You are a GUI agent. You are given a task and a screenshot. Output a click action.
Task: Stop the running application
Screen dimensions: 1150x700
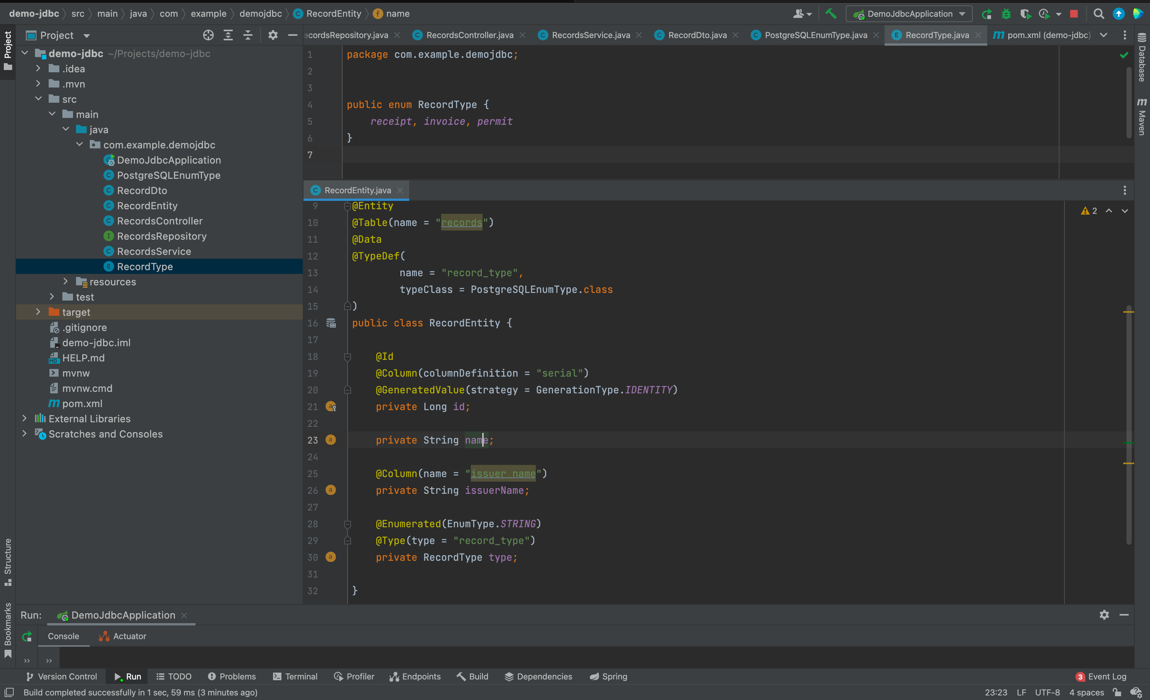tap(1074, 14)
